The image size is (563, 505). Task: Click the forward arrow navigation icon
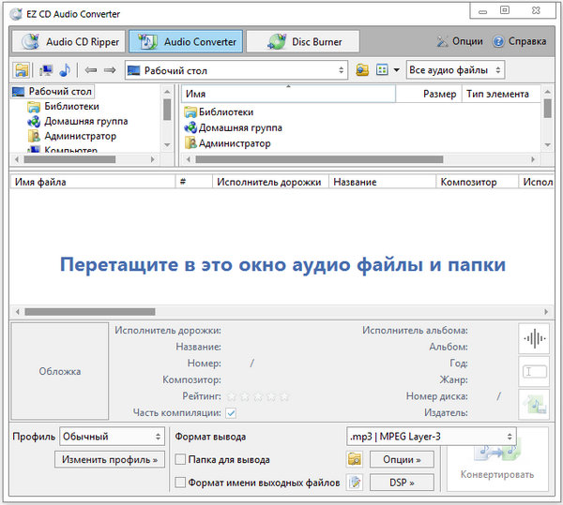pyautogui.click(x=110, y=70)
